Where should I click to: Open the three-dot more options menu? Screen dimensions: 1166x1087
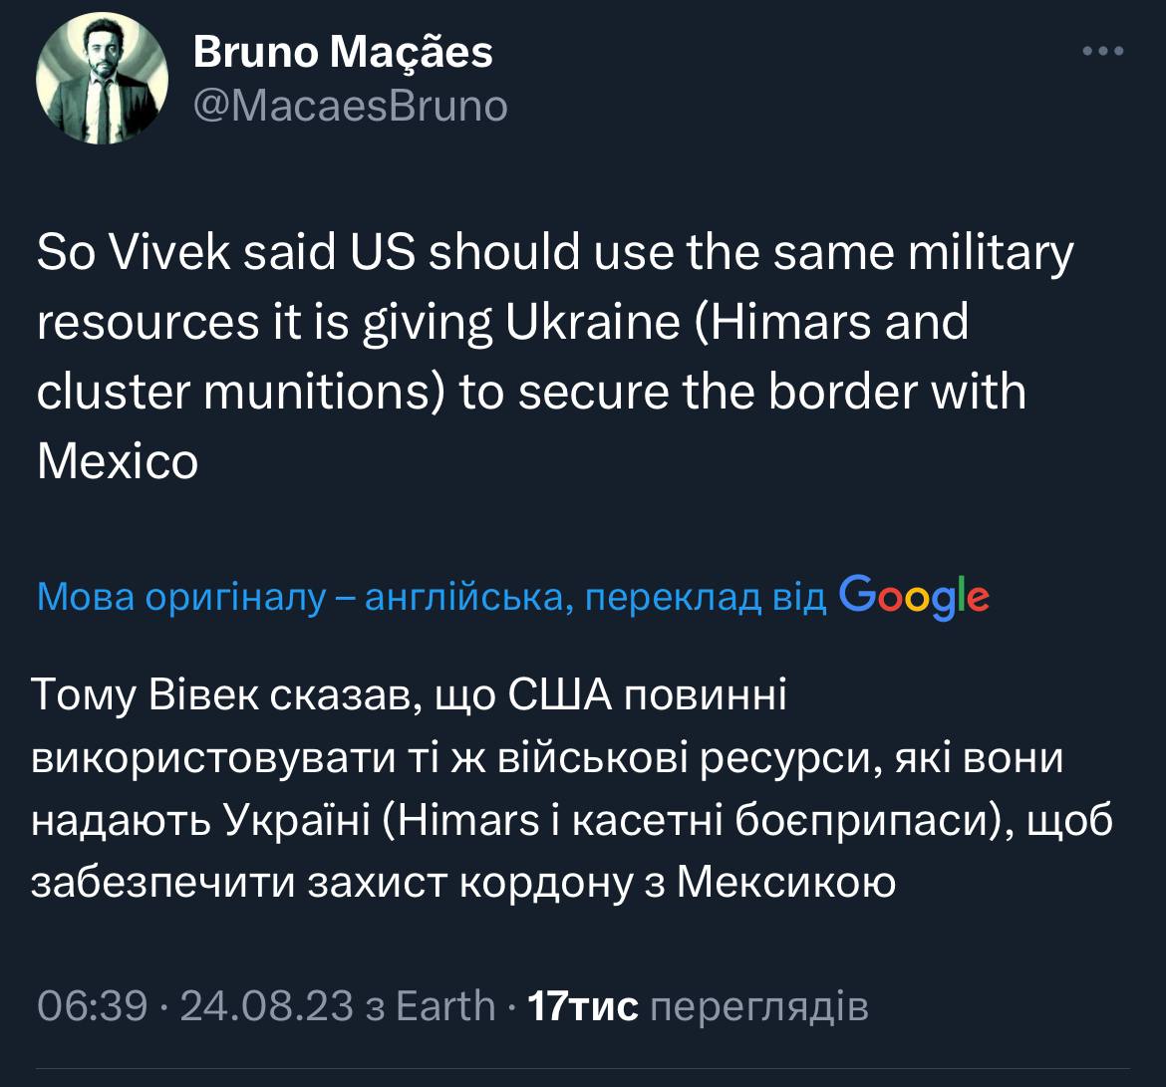(1102, 52)
